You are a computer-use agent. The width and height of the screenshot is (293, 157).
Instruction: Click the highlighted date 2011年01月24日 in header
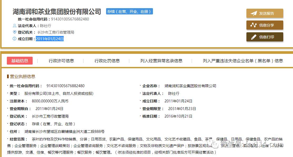(x=50, y=39)
